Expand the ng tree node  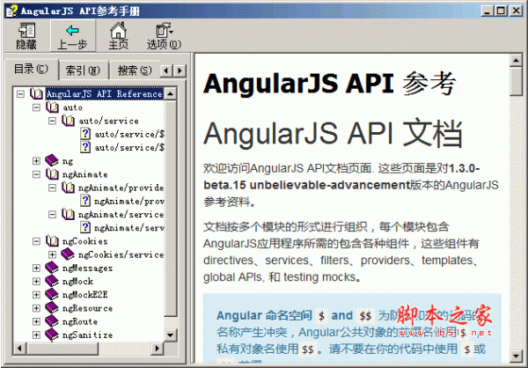pyautogui.click(x=36, y=161)
